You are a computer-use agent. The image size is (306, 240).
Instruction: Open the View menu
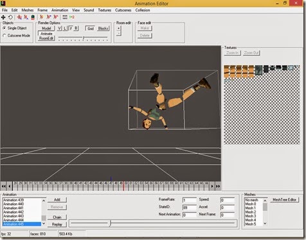point(76,10)
